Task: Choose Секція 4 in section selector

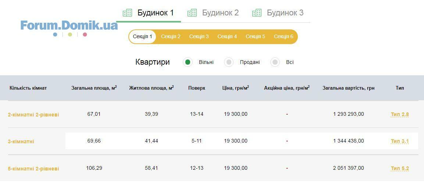Action: coord(227,37)
